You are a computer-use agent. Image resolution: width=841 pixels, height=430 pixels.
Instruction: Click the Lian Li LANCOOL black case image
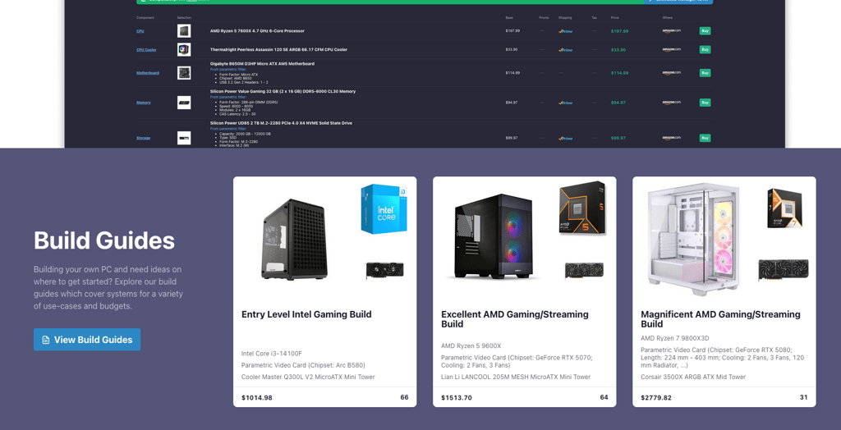[x=494, y=237]
